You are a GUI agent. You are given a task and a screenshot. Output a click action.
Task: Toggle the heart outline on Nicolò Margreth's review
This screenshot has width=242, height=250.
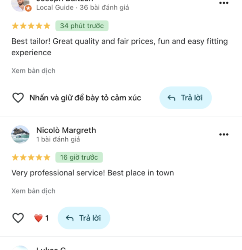[18, 218]
